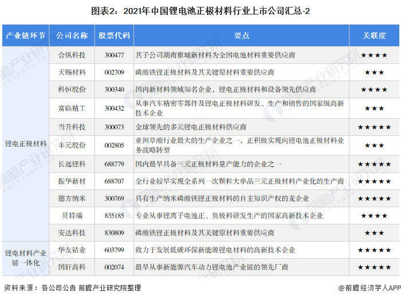Select company name '安达科技'
Screen dimensions: 401x299
72,233
